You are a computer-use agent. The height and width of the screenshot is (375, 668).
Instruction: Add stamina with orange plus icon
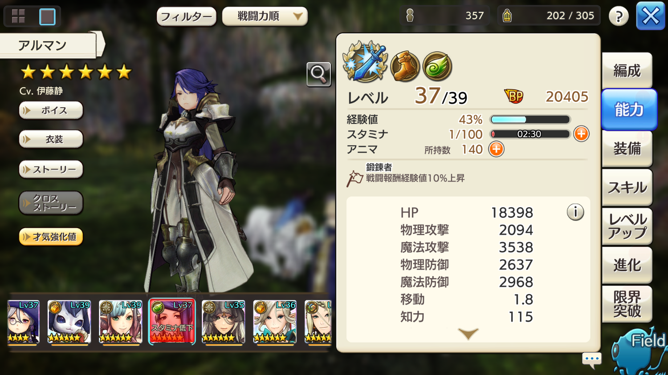point(581,133)
